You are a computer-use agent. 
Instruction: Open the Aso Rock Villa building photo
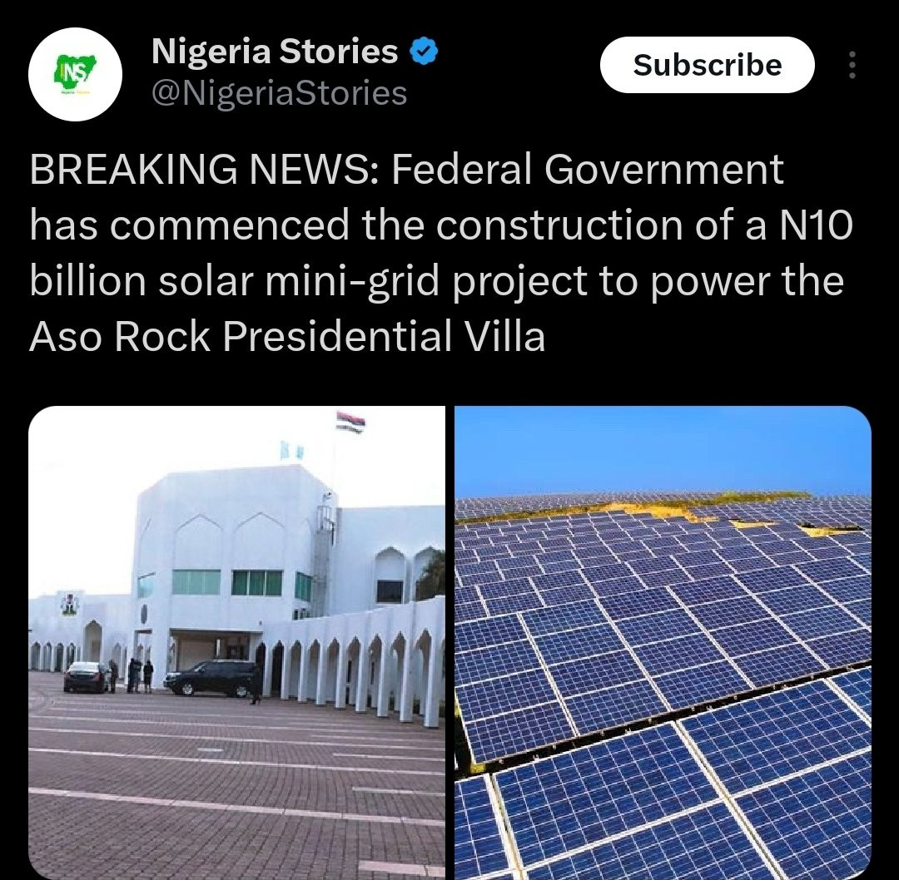pos(236,643)
